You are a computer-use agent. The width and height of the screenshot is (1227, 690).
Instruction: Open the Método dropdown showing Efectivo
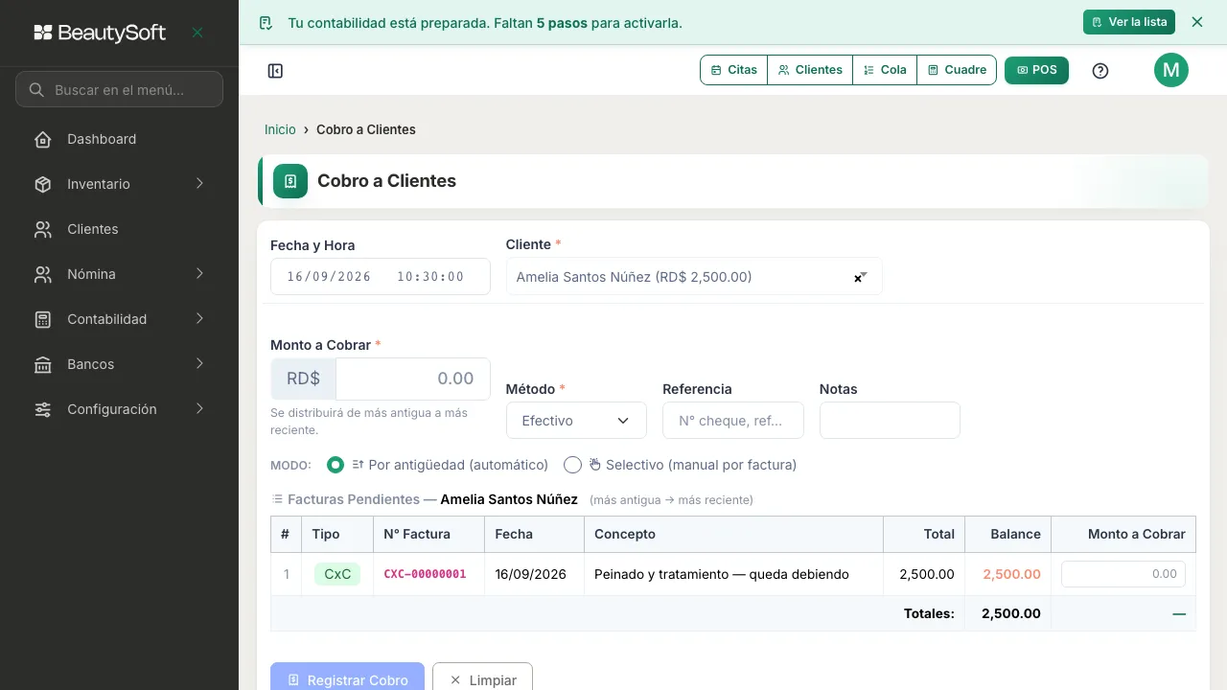pyautogui.click(x=576, y=421)
